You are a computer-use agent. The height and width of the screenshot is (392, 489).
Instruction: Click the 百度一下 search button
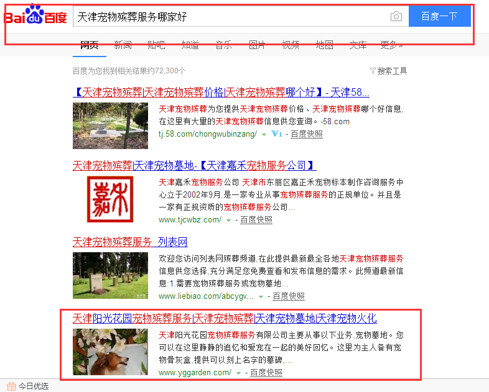(x=439, y=16)
